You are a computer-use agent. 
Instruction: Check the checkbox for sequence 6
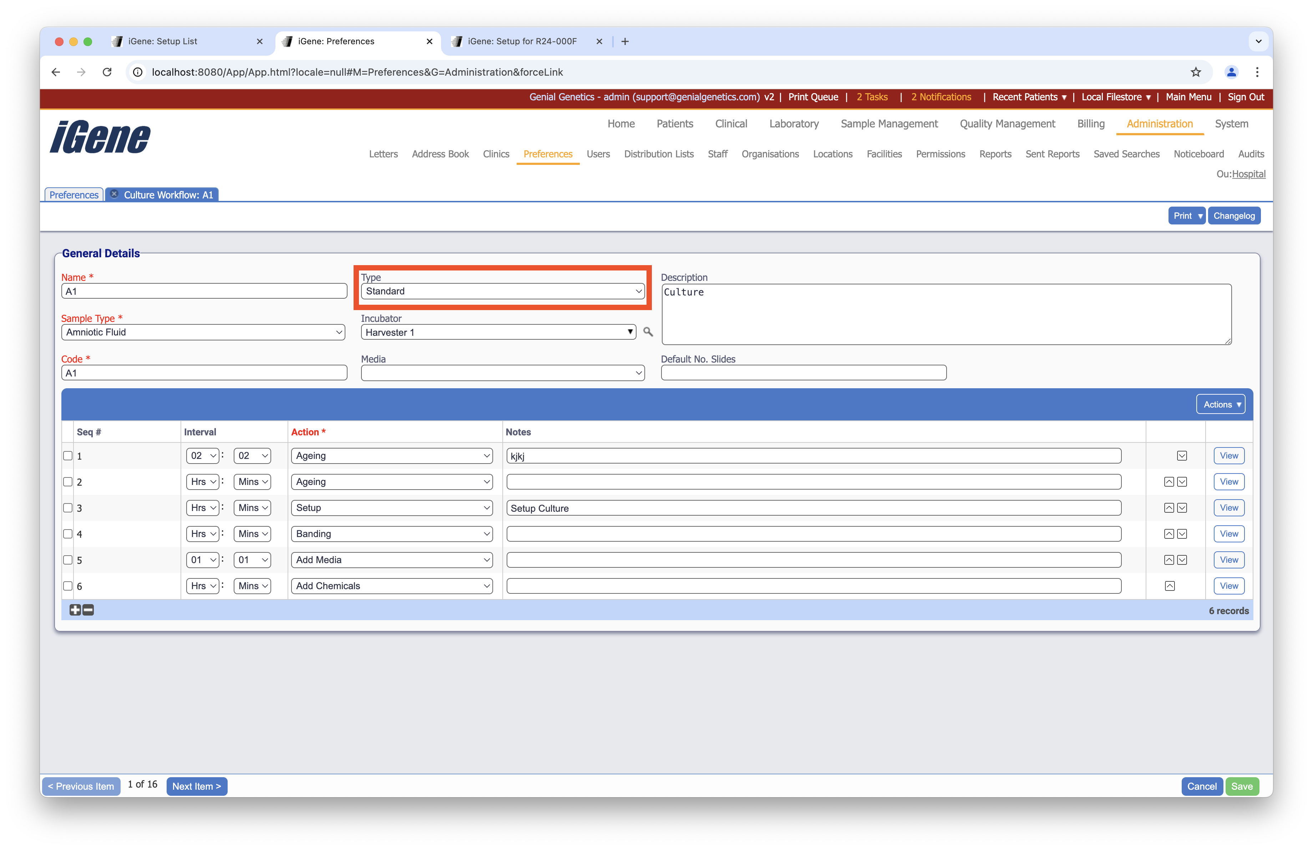(x=68, y=586)
